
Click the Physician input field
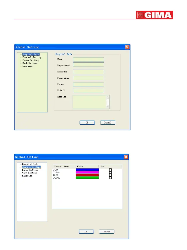88,78
